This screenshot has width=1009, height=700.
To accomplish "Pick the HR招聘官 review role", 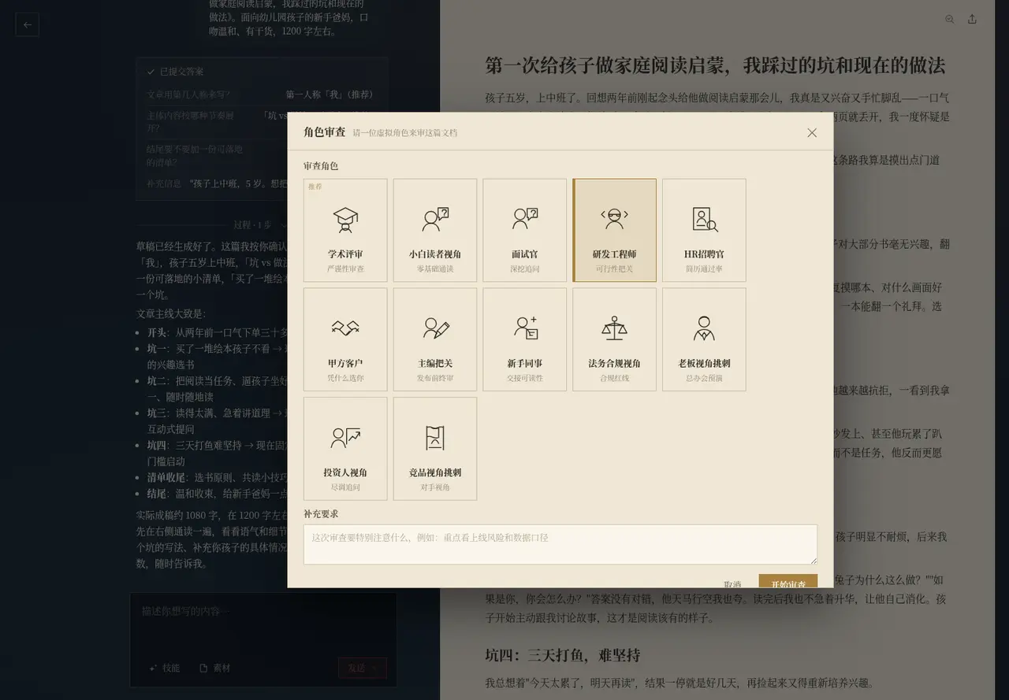I will click(704, 230).
